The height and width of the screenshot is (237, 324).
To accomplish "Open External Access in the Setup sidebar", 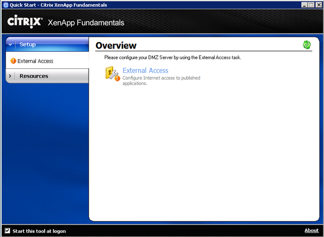I will [x=35, y=61].
